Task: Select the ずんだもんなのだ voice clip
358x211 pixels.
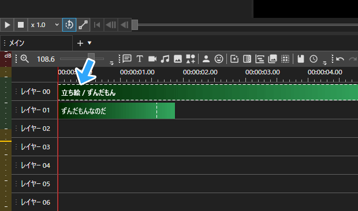Action: click(117, 111)
